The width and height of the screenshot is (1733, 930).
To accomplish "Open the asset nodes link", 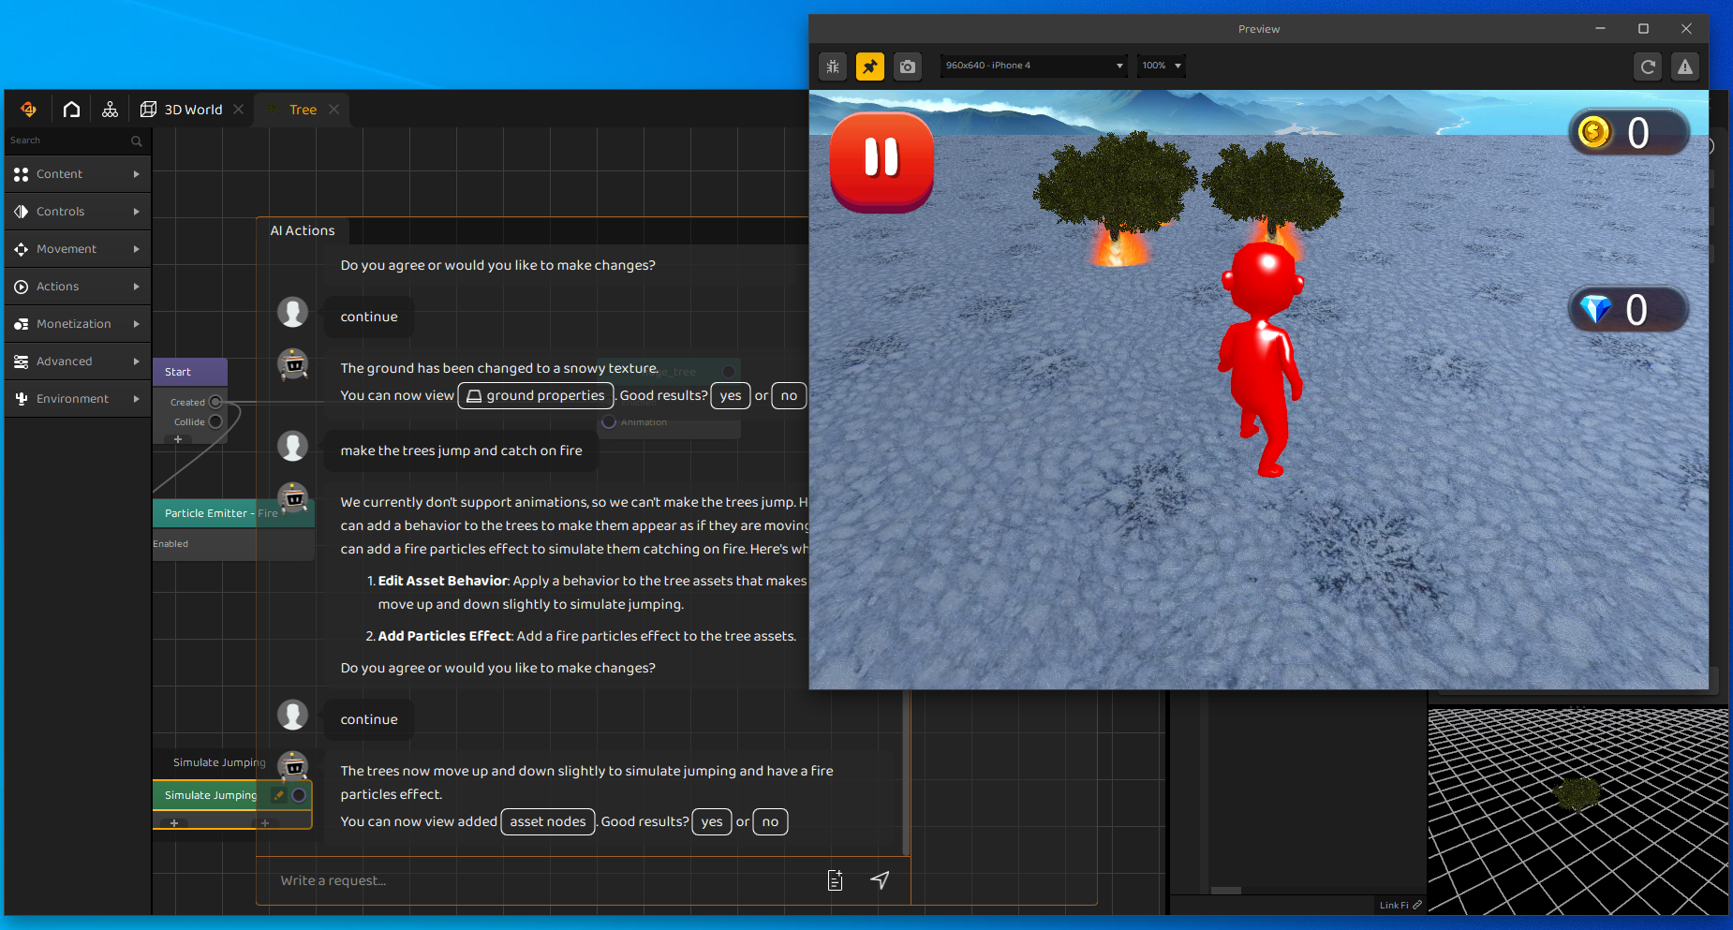I will pos(548,821).
